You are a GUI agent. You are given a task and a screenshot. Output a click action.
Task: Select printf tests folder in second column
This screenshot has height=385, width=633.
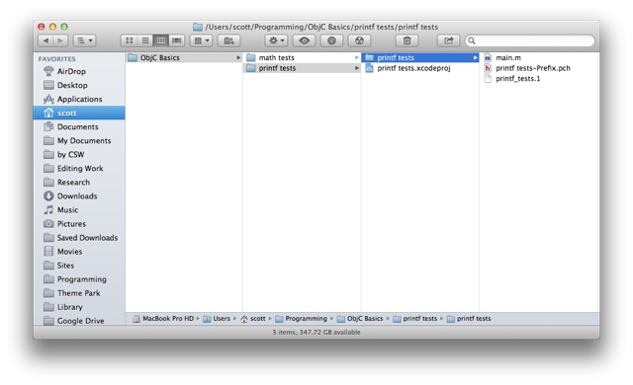[x=302, y=68]
